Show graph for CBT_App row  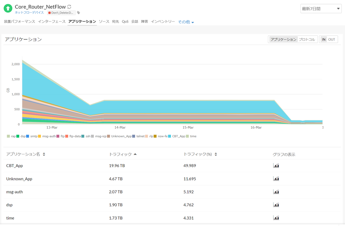pyautogui.click(x=276, y=166)
